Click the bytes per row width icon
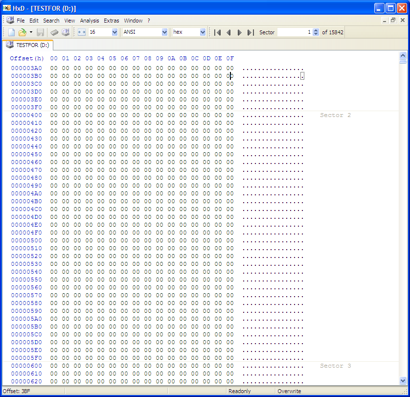 tap(82, 32)
